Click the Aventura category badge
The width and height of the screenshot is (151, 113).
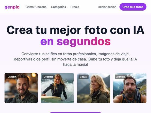coord(121,77)
